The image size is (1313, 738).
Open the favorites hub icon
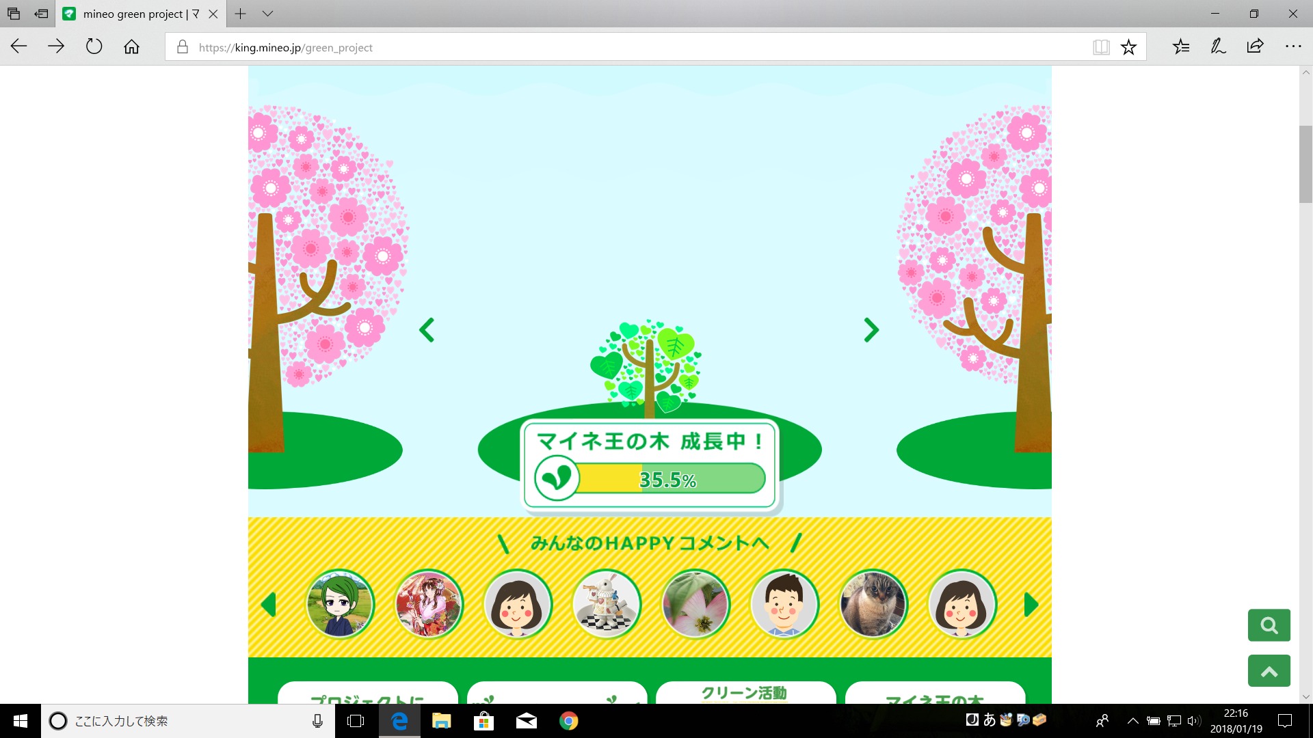coord(1181,46)
